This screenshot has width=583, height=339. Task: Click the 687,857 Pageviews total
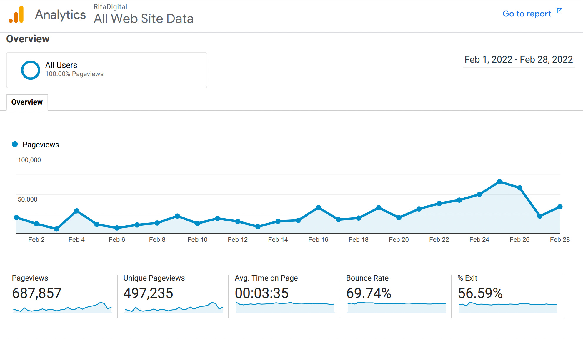click(x=37, y=293)
